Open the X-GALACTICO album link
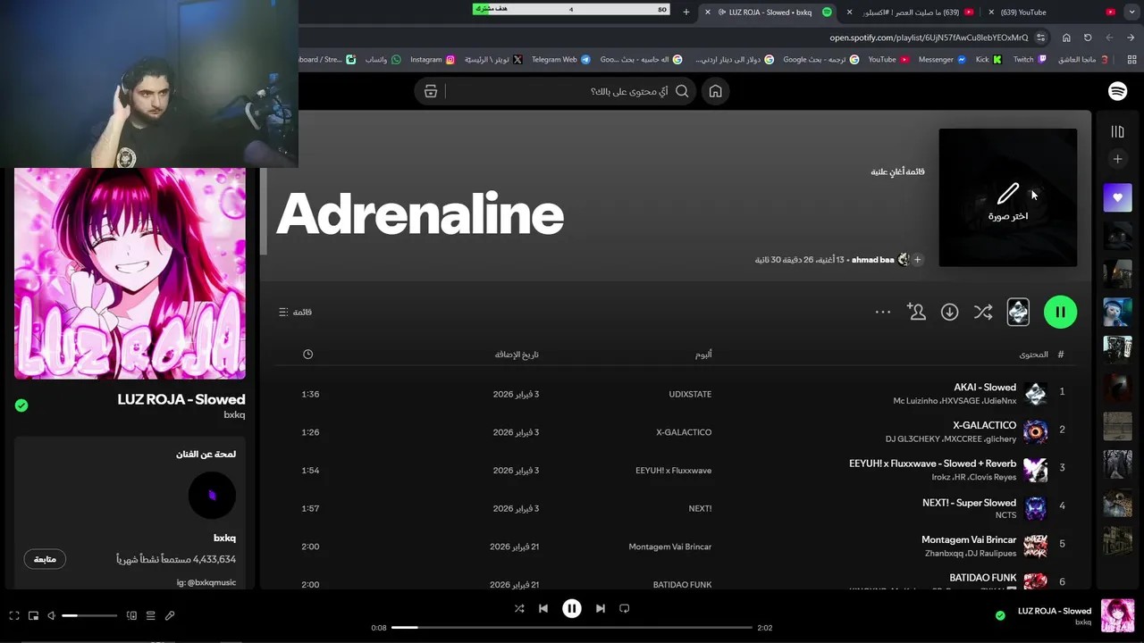Viewport: 1144px width, 643px height. 684,432
